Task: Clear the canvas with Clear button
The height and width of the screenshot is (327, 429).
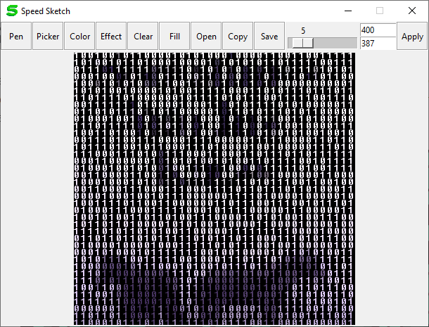Action: 143,37
